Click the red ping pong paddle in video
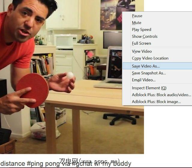The height and width of the screenshot is (168, 192). tap(33, 90)
